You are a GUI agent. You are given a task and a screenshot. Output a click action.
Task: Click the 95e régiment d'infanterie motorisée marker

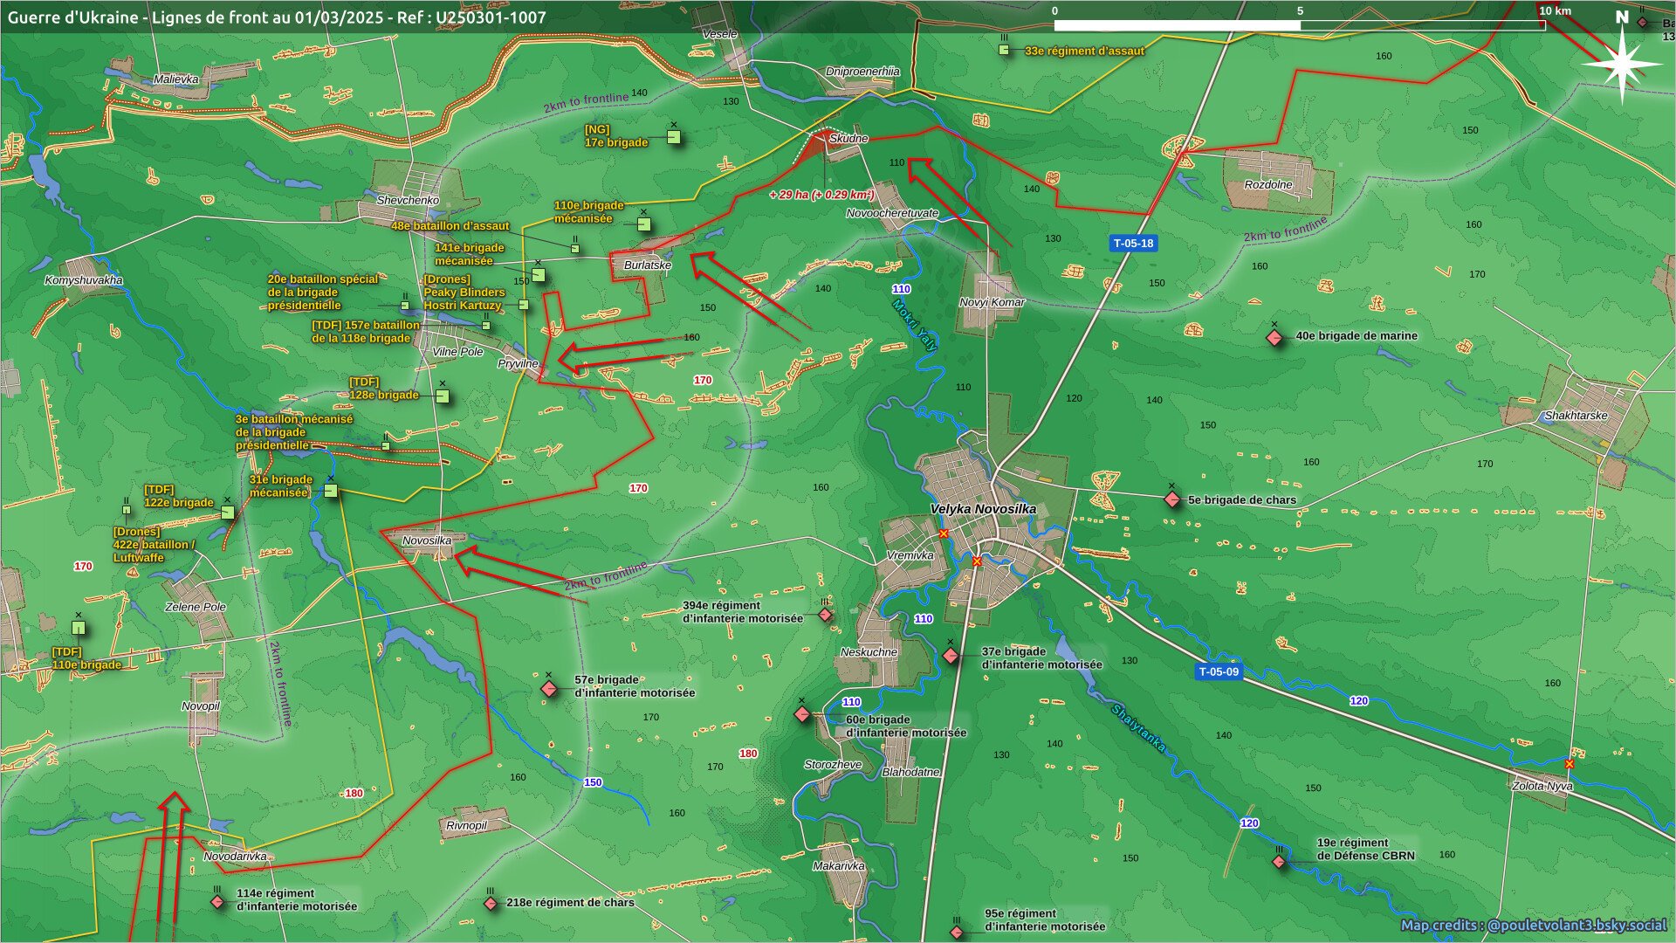[957, 933]
